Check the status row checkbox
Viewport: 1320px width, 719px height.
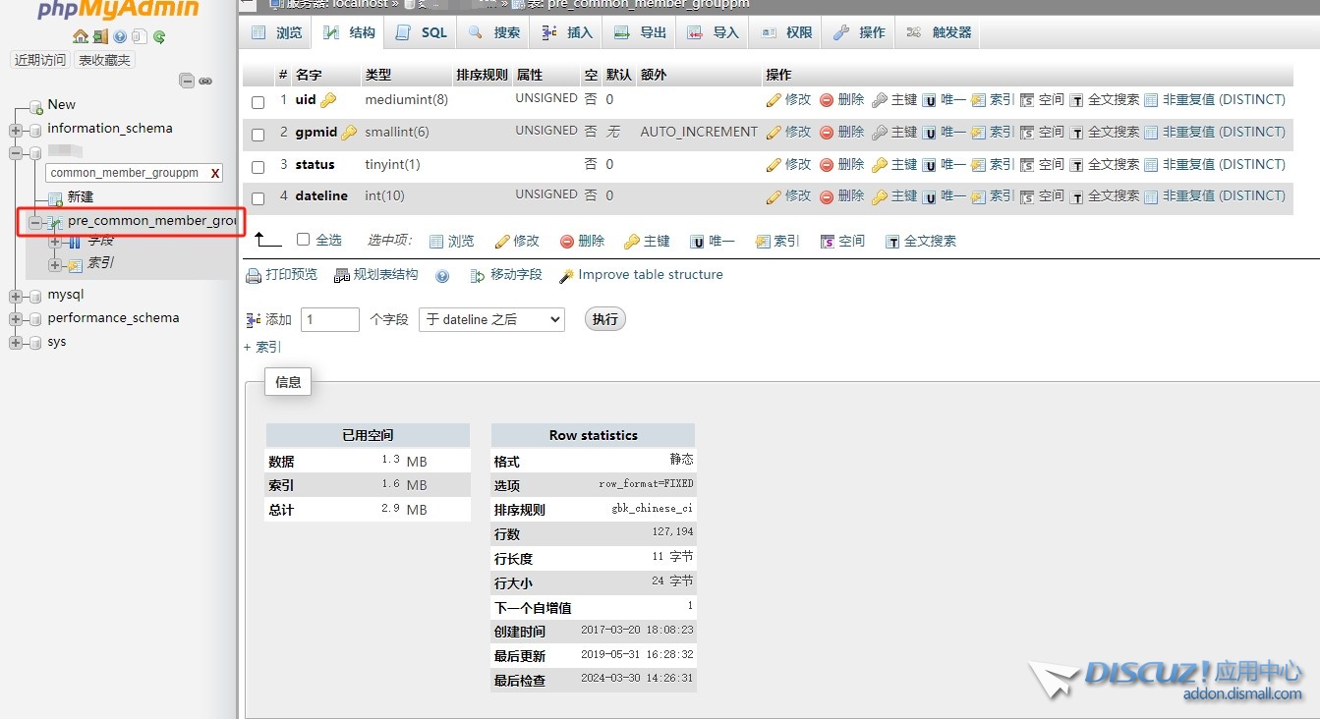pyautogui.click(x=258, y=167)
